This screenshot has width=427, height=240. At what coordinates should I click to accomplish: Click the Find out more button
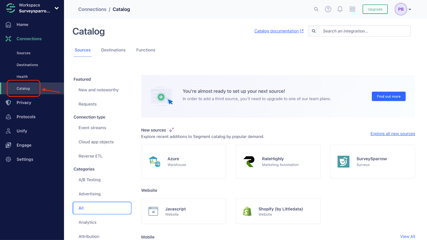tap(388, 96)
